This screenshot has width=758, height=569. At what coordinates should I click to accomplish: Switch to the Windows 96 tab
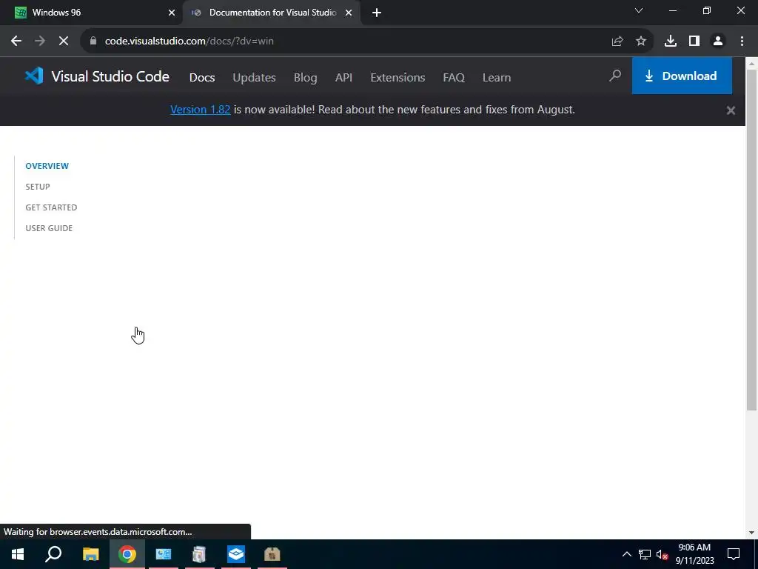click(92, 13)
